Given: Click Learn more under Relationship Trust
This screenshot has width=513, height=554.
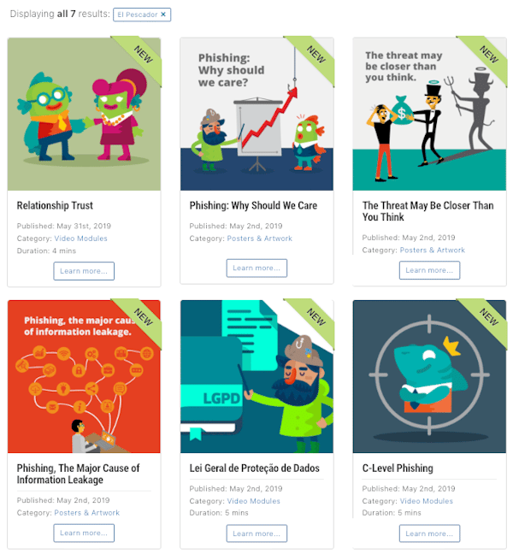Looking at the screenshot, I should 84,271.
